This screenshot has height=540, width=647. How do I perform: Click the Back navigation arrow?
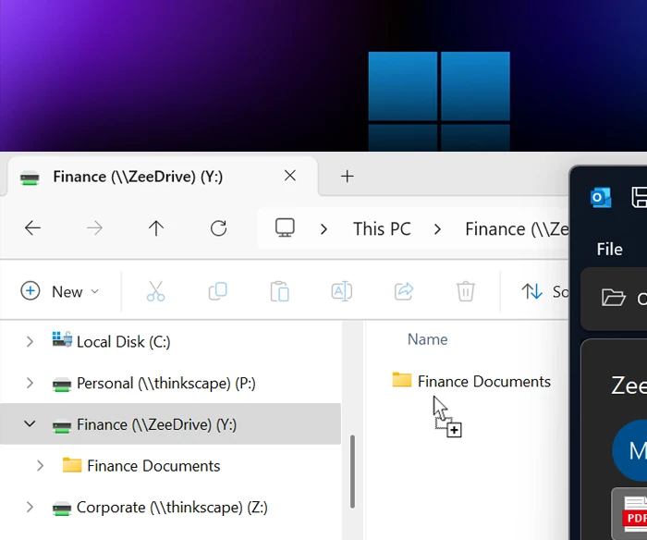tap(32, 227)
